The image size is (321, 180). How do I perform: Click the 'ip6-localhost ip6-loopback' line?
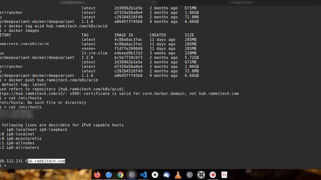coord(37,129)
